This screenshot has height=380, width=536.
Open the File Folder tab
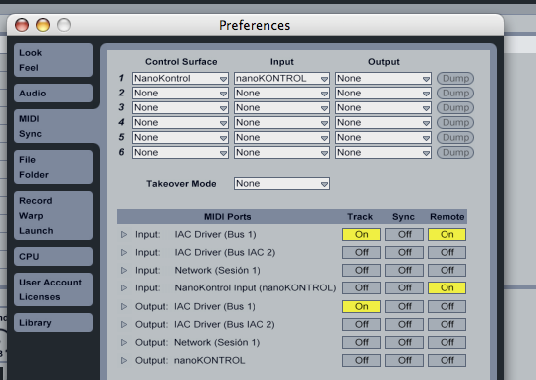click(54, 167)
